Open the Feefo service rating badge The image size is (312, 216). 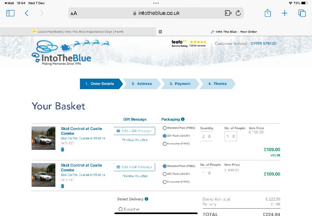pos(189,43)
